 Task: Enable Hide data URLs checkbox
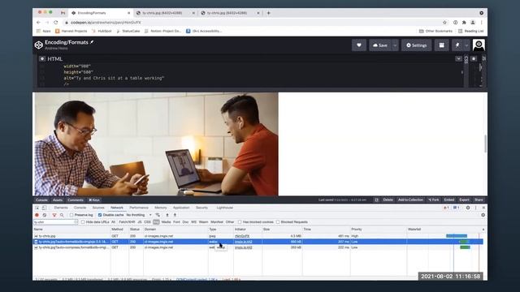(83, 221)
